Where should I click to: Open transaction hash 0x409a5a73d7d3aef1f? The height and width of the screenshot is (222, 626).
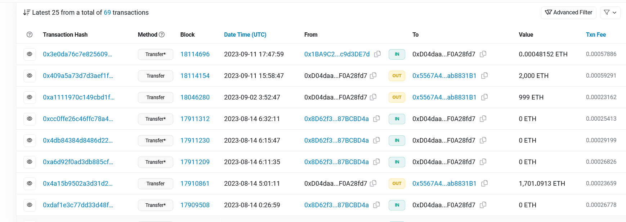click(x=78, y=76)
